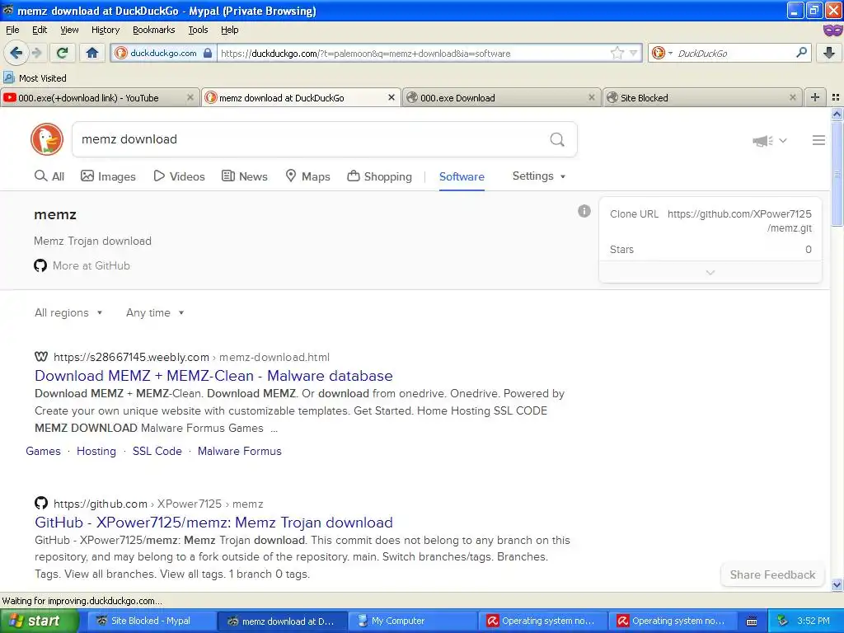844x633 pixels.
Task: Open the keyboard icon in system tray
Action: 752,621
